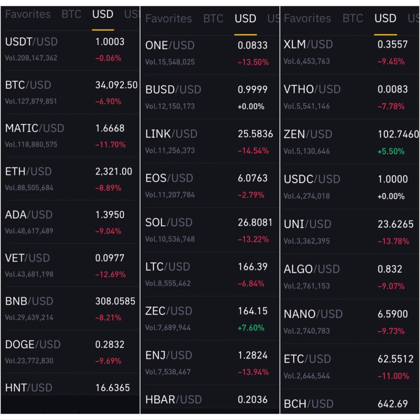Open the Favorites tab above USDT/USD
The image size is (420, 420).
coord(28,14)
